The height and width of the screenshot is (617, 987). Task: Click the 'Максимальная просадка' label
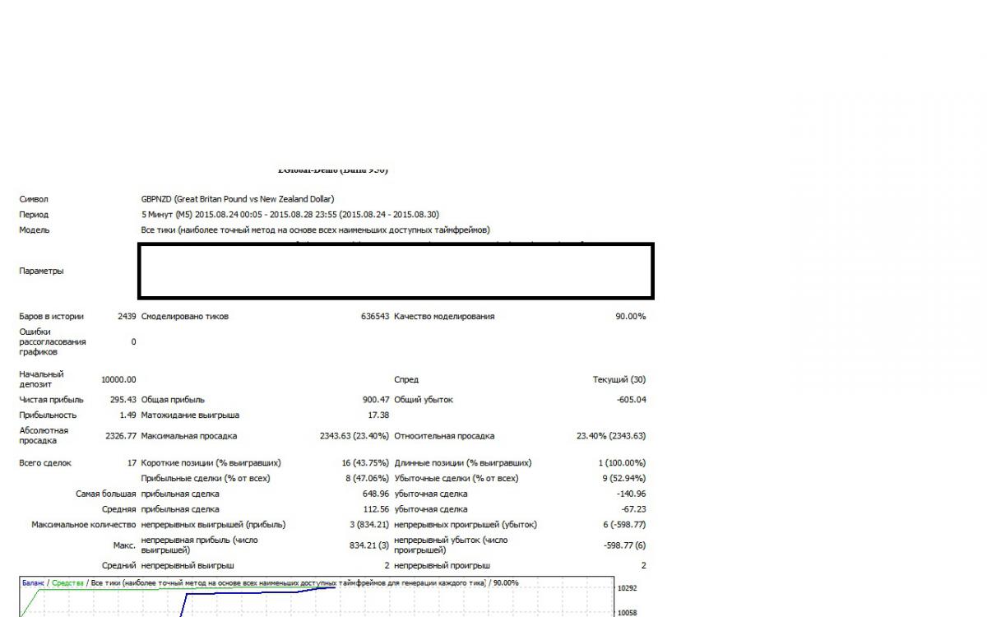[x=189, y=436]
